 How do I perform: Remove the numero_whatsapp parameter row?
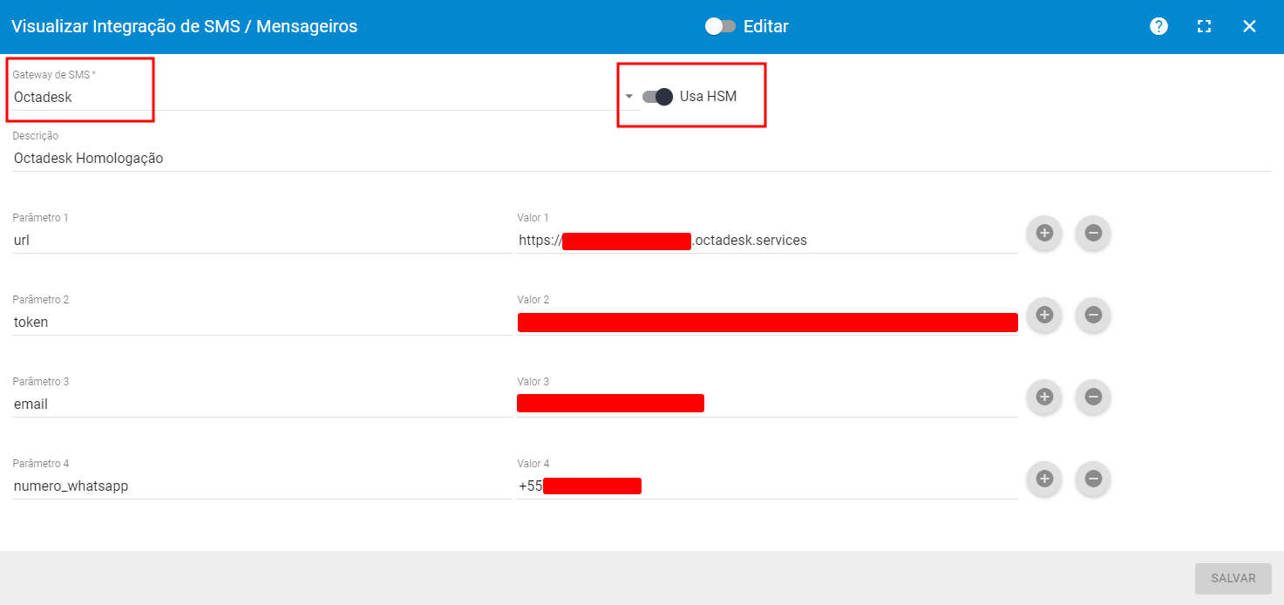[x=1093, y=479]
